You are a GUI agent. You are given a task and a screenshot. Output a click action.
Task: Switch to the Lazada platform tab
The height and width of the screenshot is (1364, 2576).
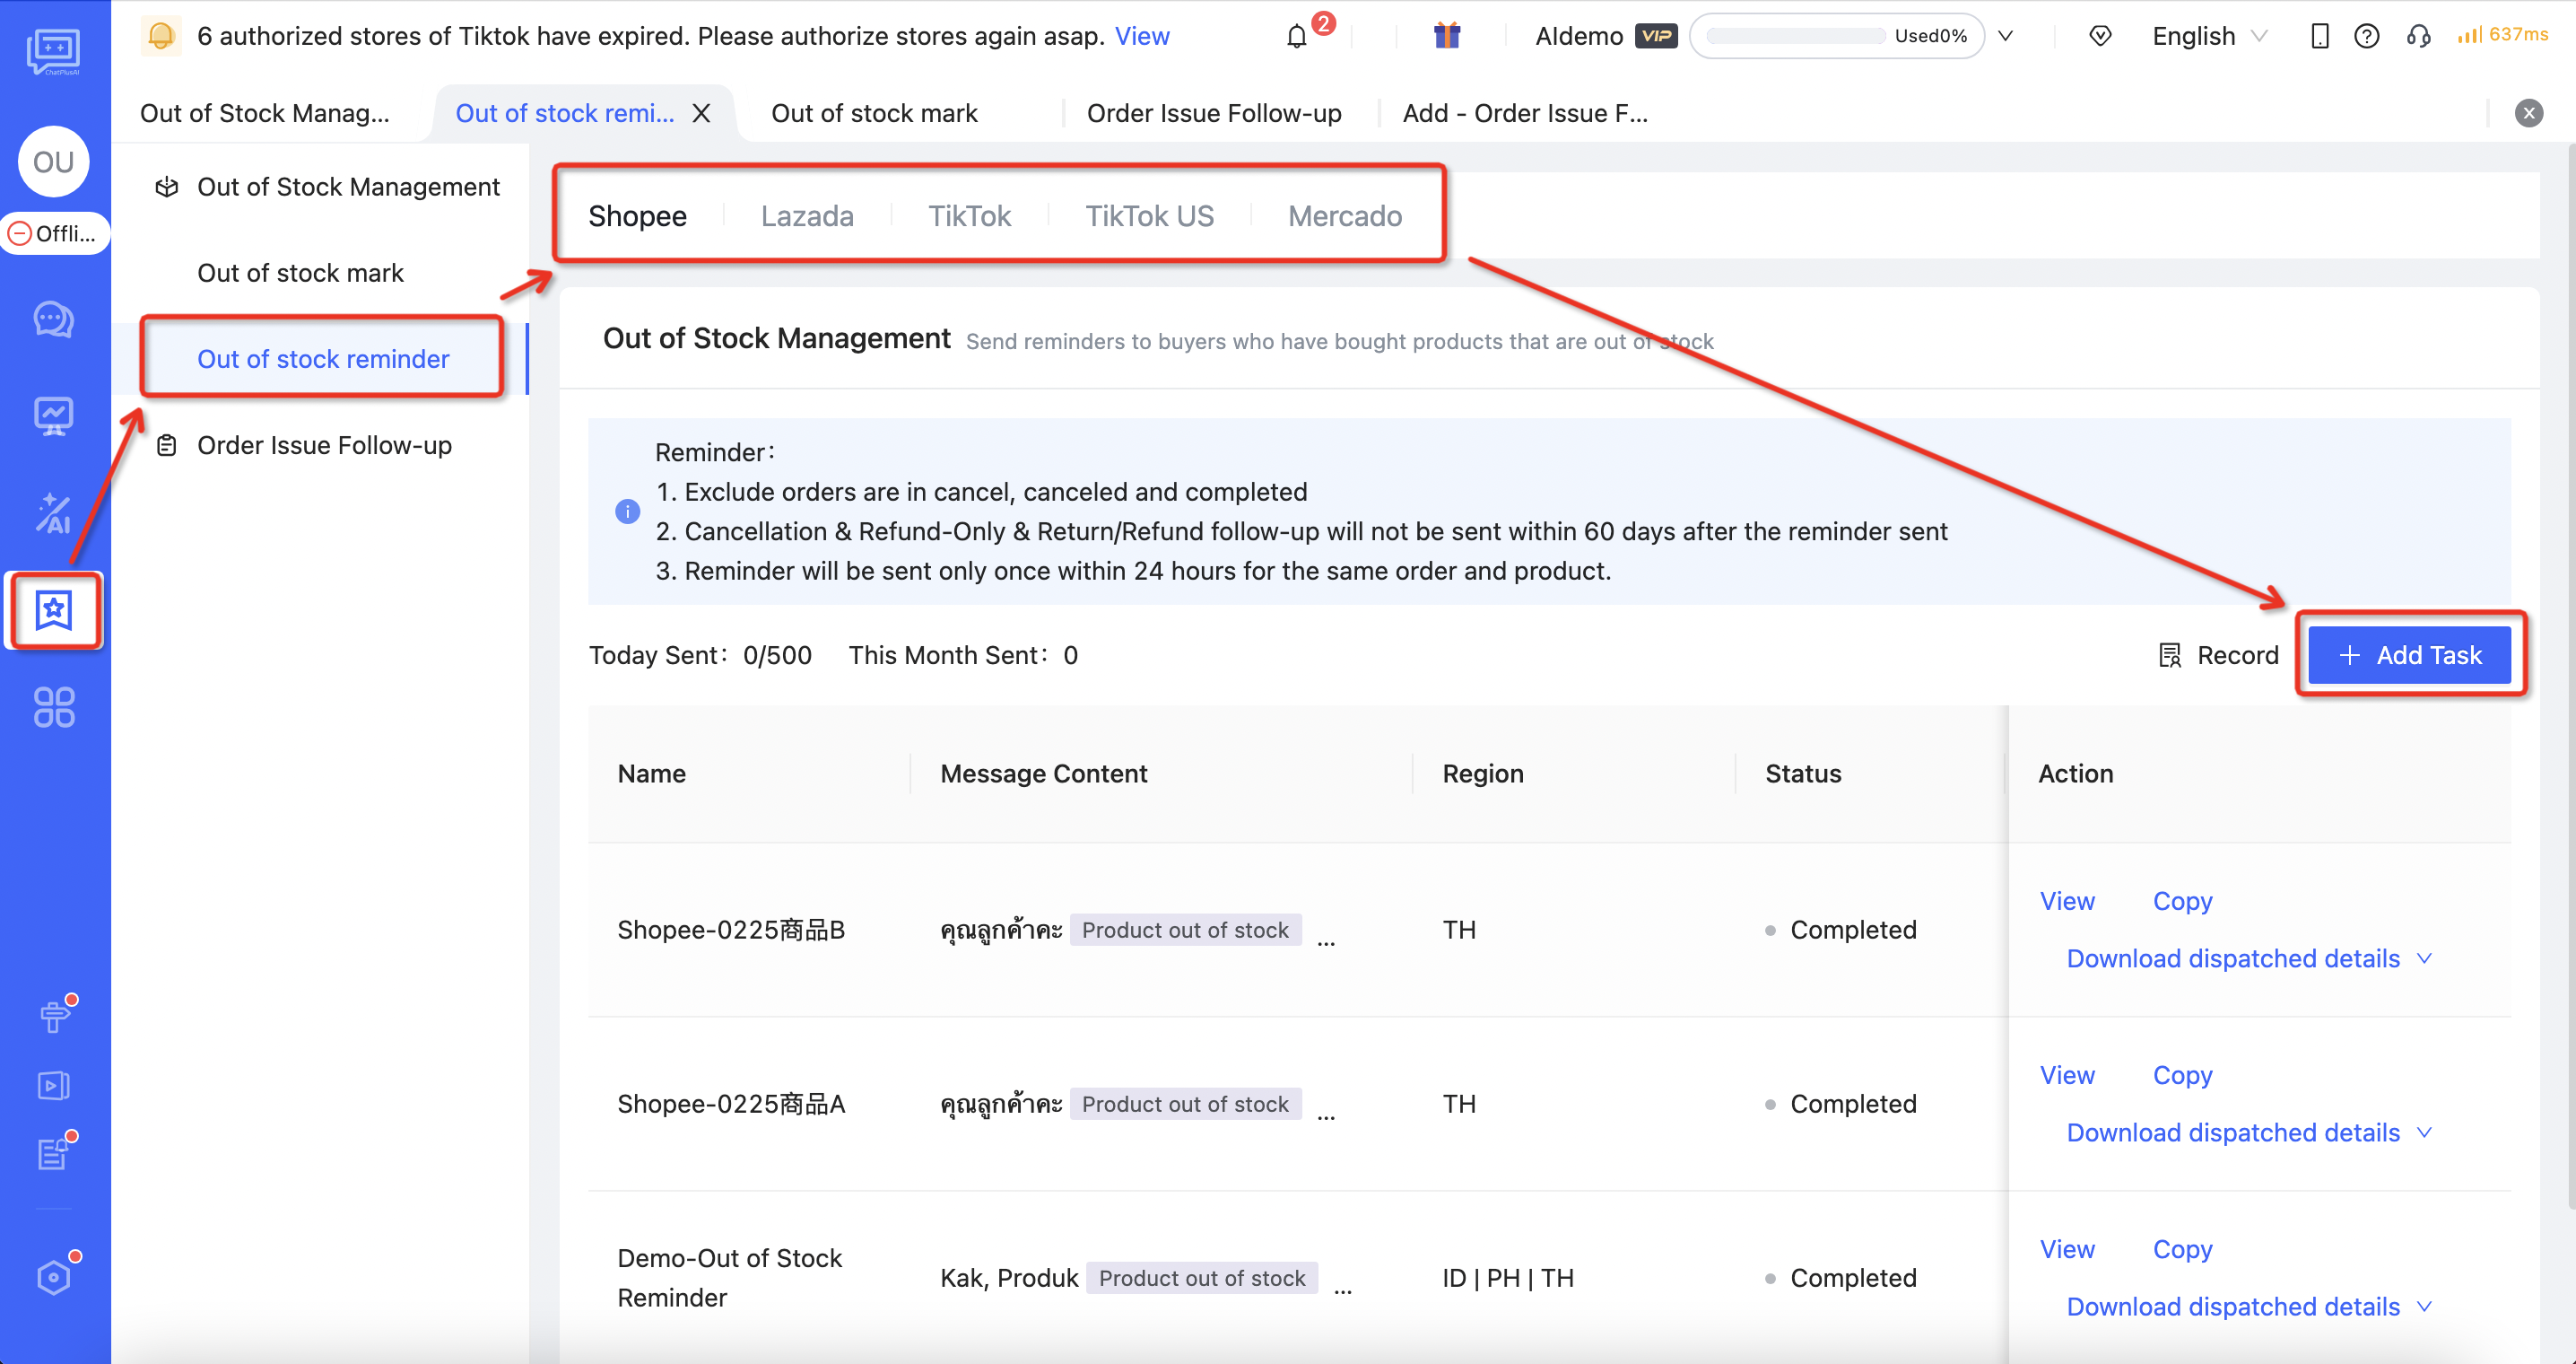click(x=807, y=216)
